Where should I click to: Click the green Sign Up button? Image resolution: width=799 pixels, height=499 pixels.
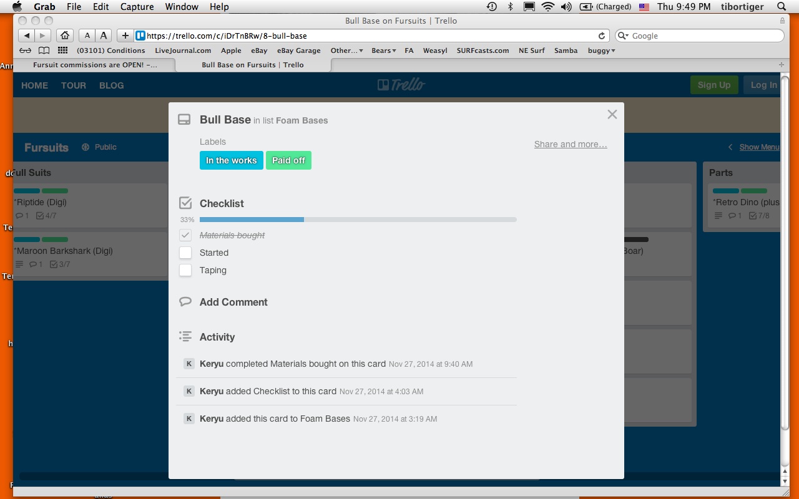point(713,85)
